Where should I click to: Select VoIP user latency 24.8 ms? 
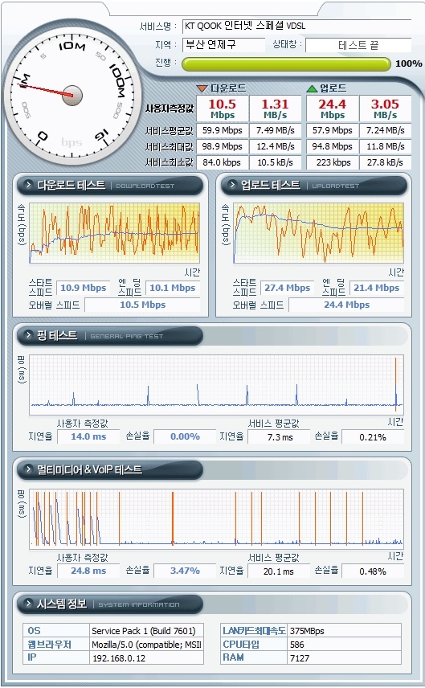[x=88, y=571]
